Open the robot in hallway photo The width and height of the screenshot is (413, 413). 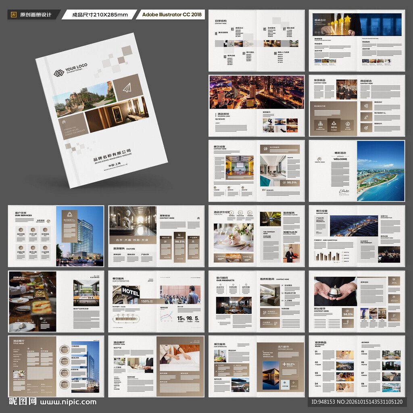tap(133, 221)
